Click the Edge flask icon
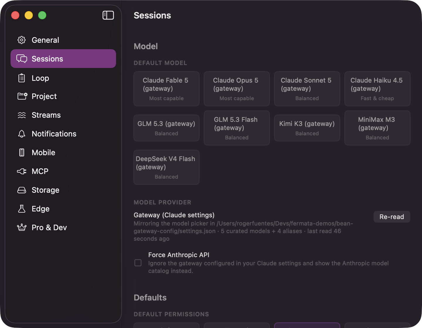The image size is (422, 328). coord(22,209)
